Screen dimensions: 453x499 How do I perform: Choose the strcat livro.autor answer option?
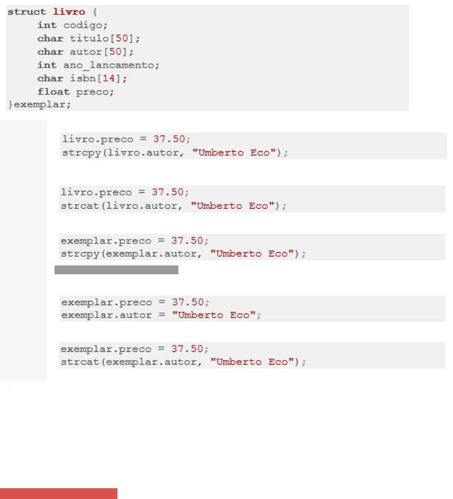point(252,199)
